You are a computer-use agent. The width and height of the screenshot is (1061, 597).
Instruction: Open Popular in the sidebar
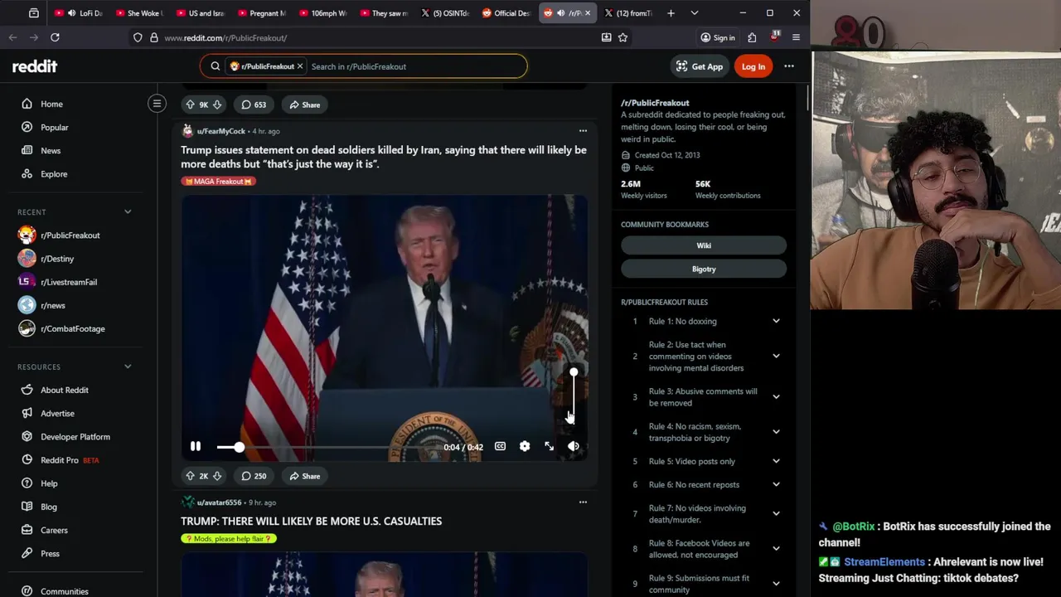[54, 127]
